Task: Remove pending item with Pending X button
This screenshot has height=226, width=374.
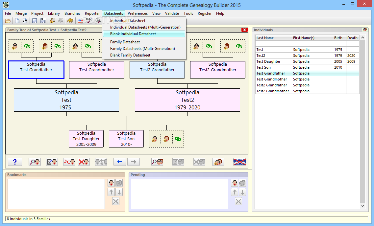Action: [x=238, y=201]
